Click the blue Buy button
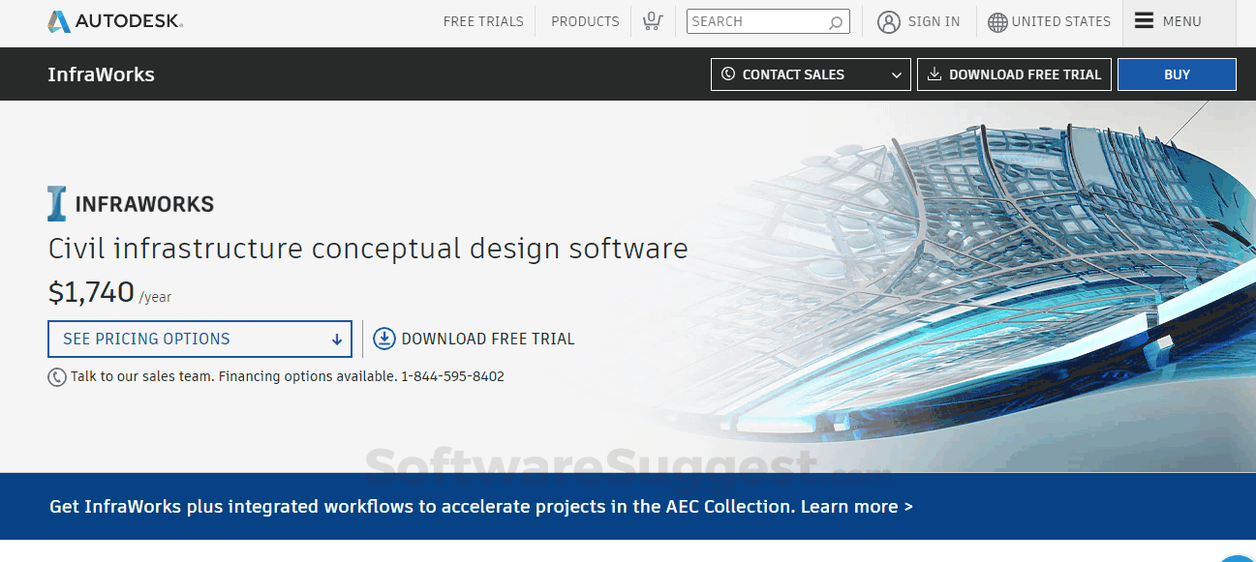The height and width of the screenshot is (562, 1256). (1177, 74)
